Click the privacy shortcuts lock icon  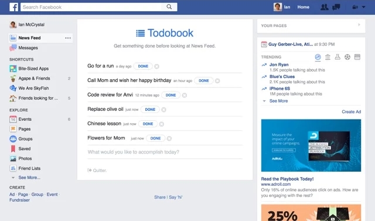(355, 7)
